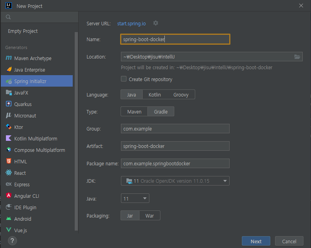Select the Vue.js generator label

(x=21, y=230)
